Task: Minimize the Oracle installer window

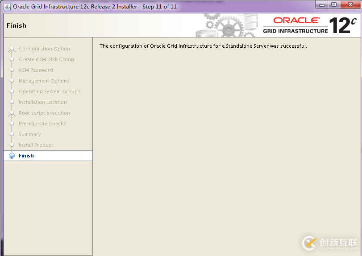Action: (x=322, y=5)
